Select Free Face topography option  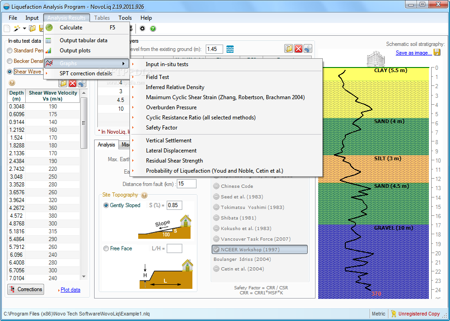click(x=106, y=248)
